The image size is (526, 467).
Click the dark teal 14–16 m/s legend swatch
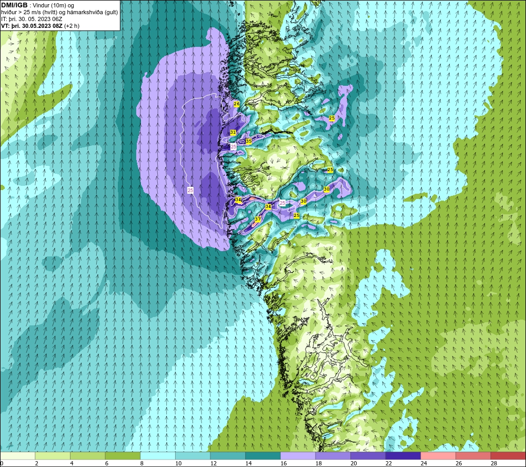click(263, 455)
